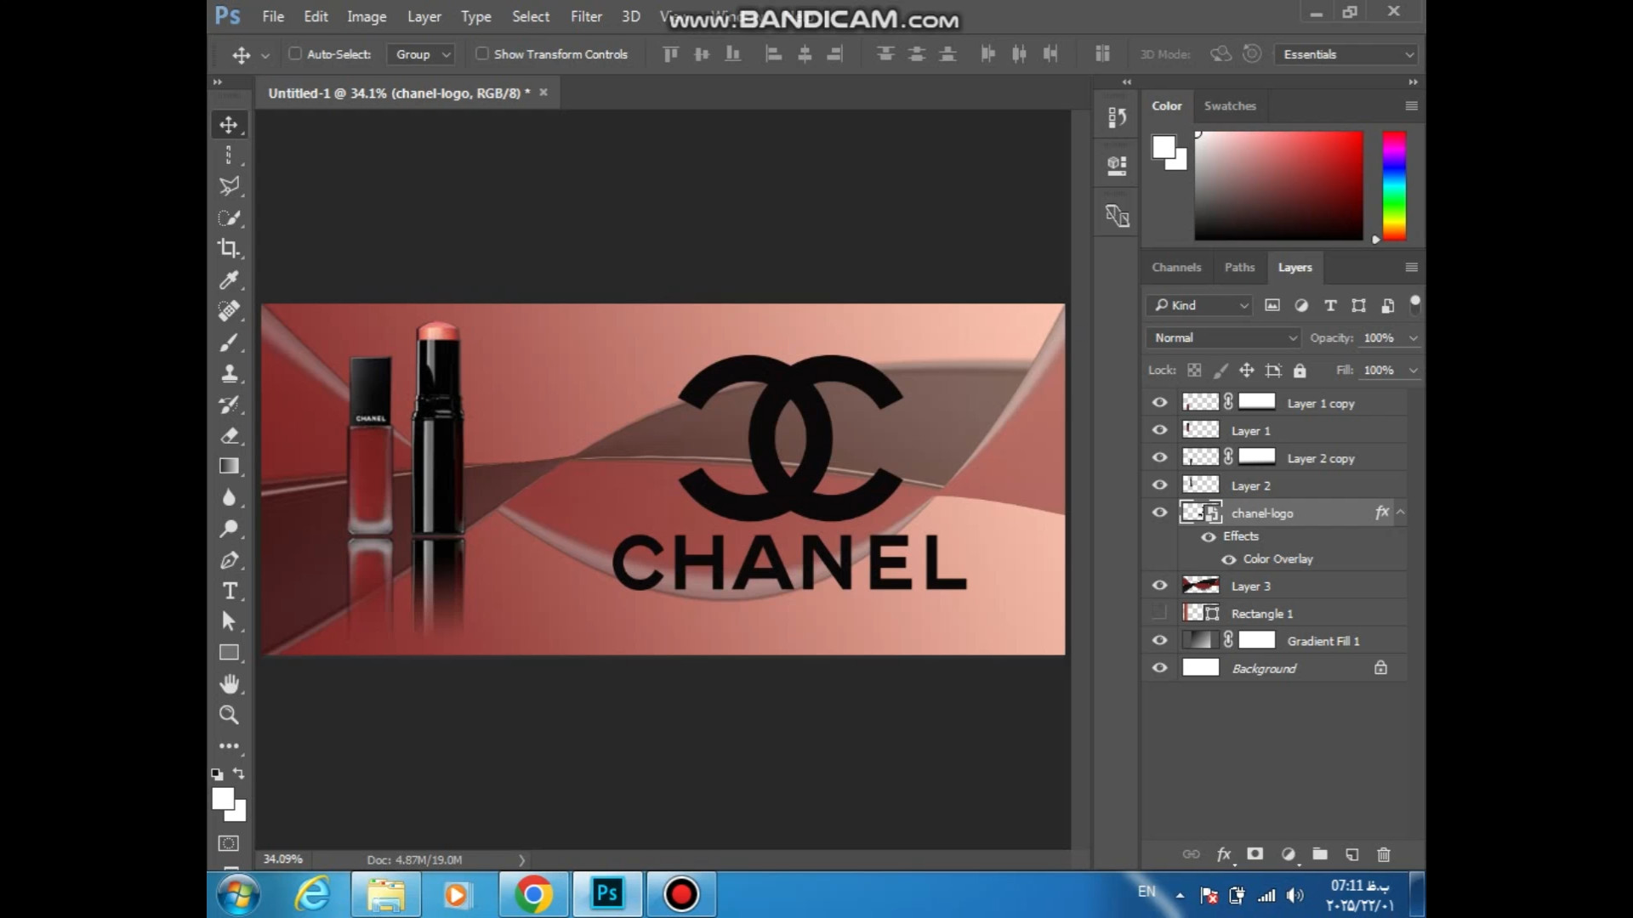
Task: Add a layer mask
Action: pyautogui.click(x=1255, y=854)
